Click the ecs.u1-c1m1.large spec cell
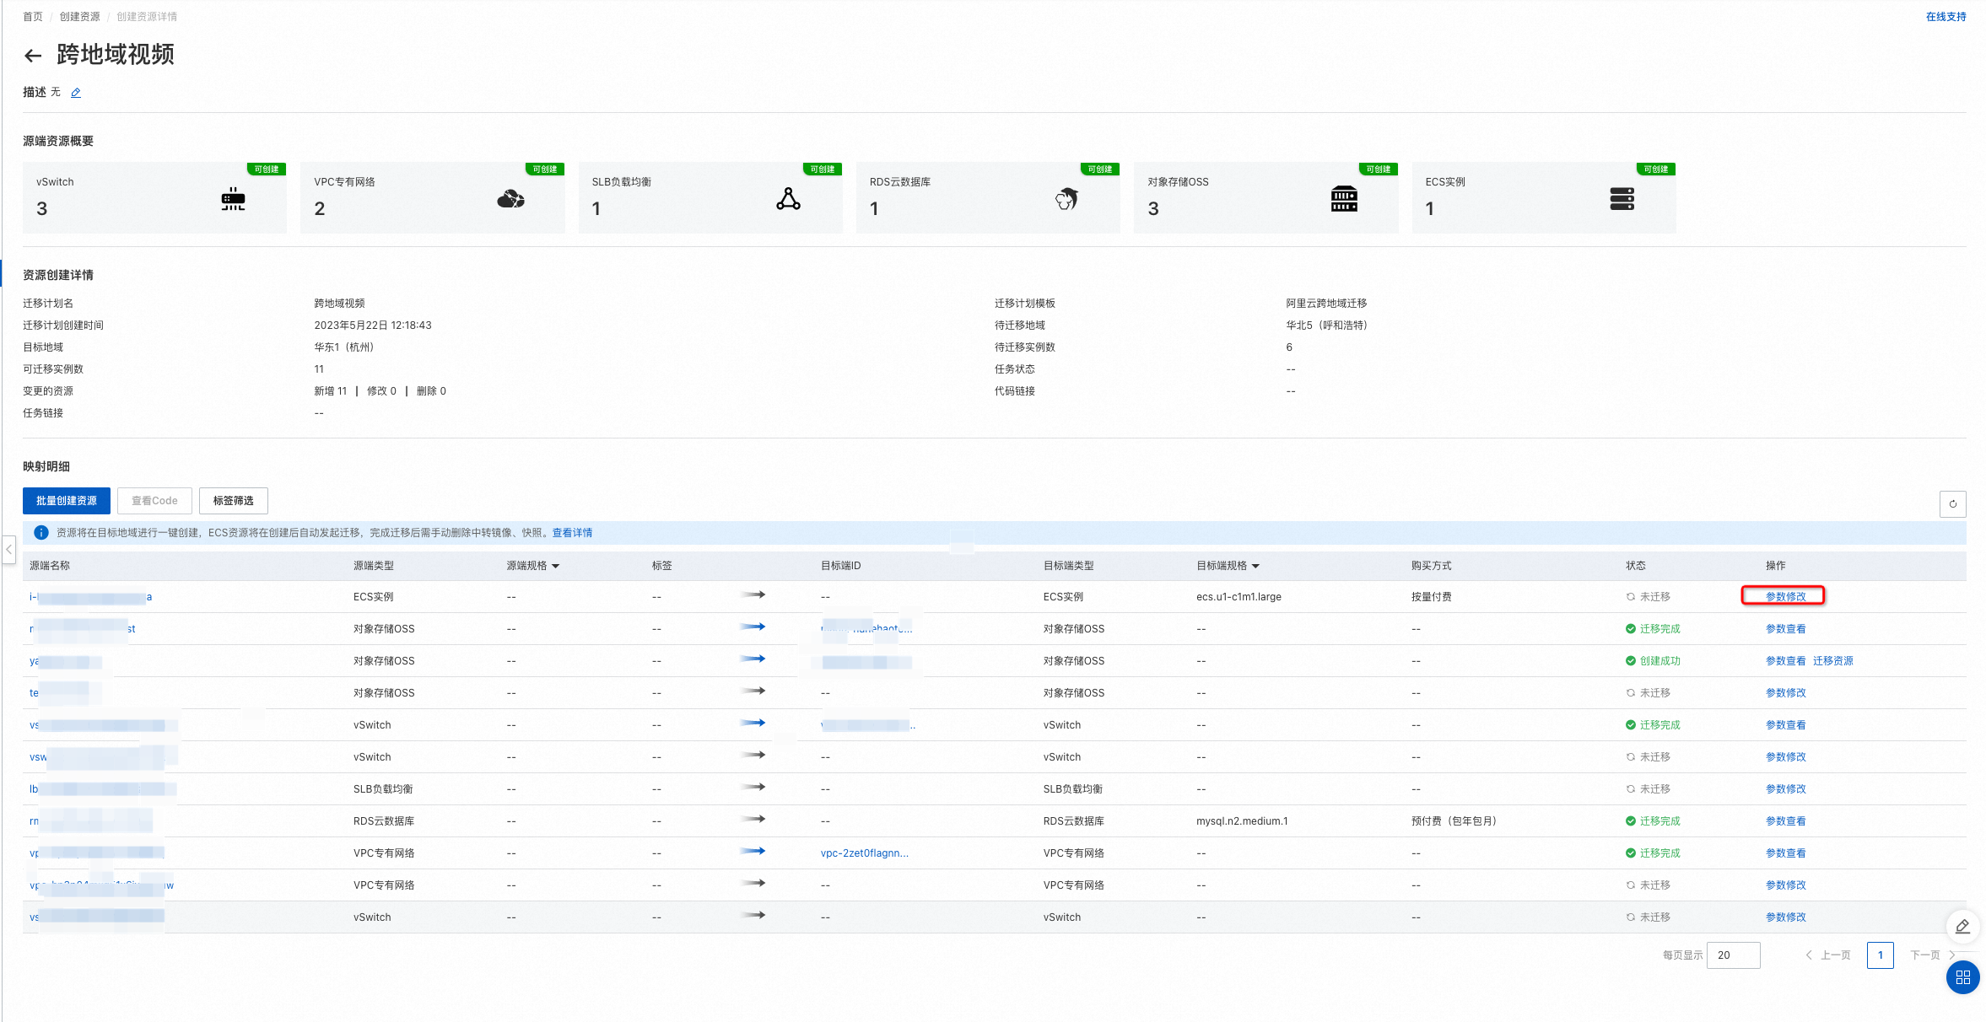 point(1239,597)
